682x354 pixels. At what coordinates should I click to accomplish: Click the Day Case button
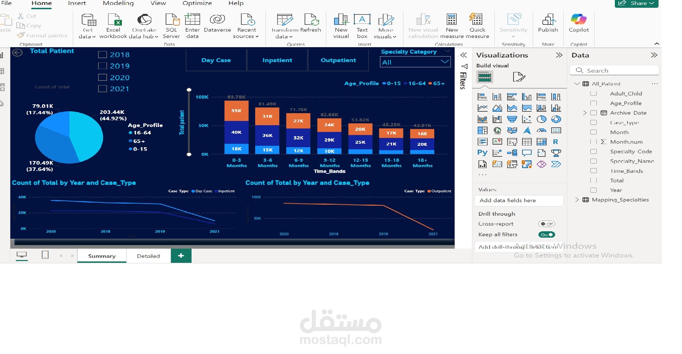point(216,60)
